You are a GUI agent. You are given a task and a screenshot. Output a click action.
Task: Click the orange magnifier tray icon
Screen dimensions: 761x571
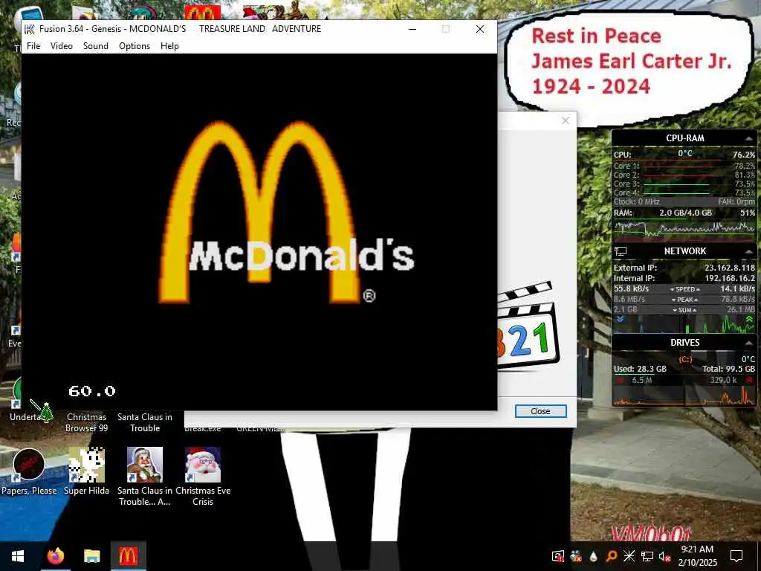(x=612, y=556)
